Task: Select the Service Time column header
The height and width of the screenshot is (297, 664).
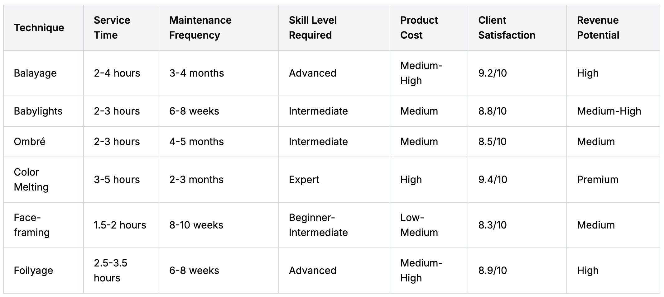Action: click(112, 28)
